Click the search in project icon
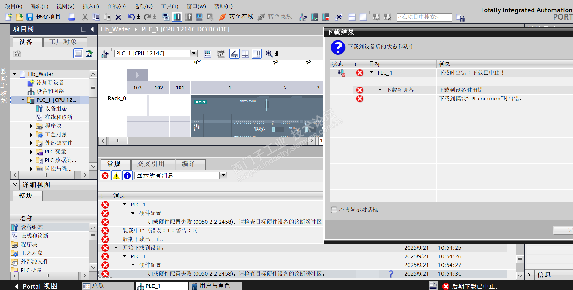The image size is (573, 290). 460,18
